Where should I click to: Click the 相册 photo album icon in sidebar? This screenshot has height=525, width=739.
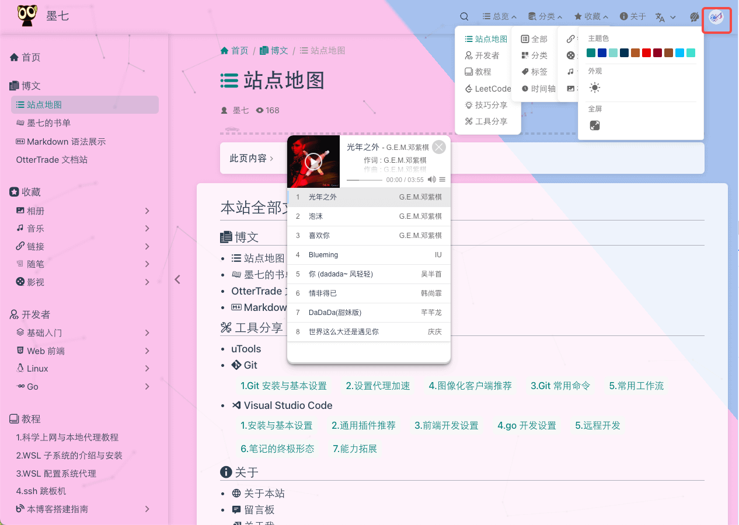[x=20, y=209]
